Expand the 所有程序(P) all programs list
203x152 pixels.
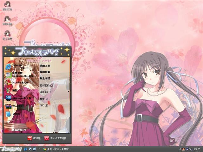click(19, 130)
